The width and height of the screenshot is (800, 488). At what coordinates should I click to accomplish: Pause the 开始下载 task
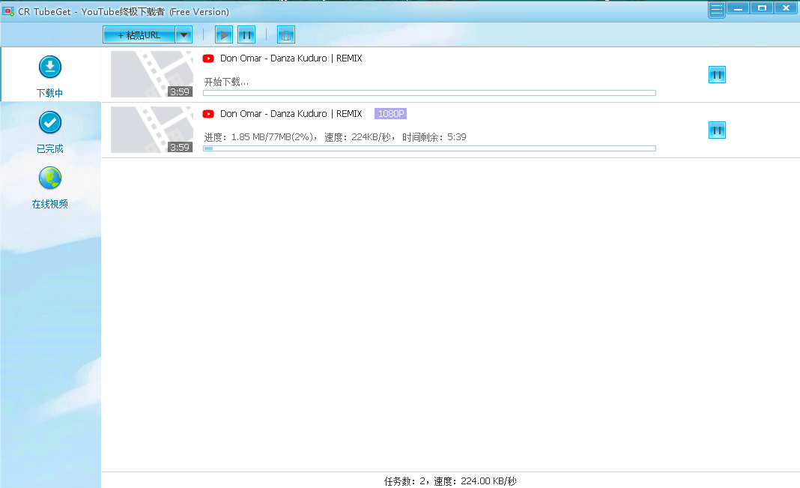(717, 75)
